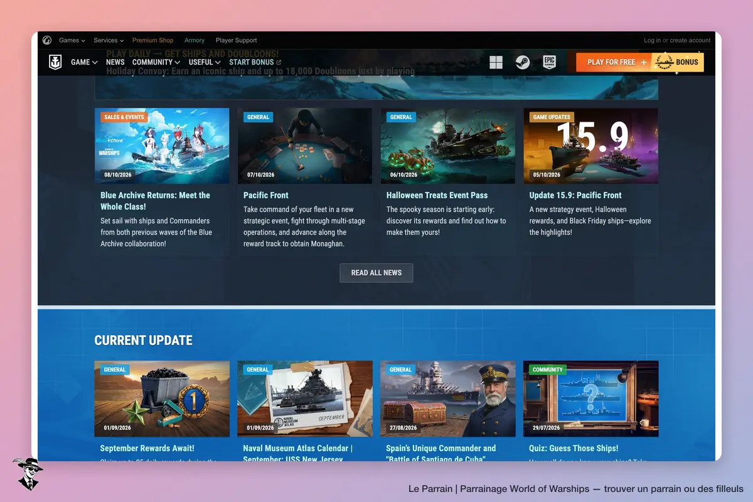The height and width of the screenshot is (502, 753).
Task: Open the Naval Museum Atlas Calendar thumbnail
Action: pyautogui.click(x=305, y=398)
